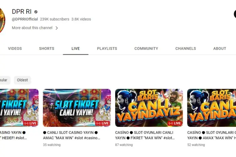
Task: Click the 3.8K videos count
Action: [81, 19]
